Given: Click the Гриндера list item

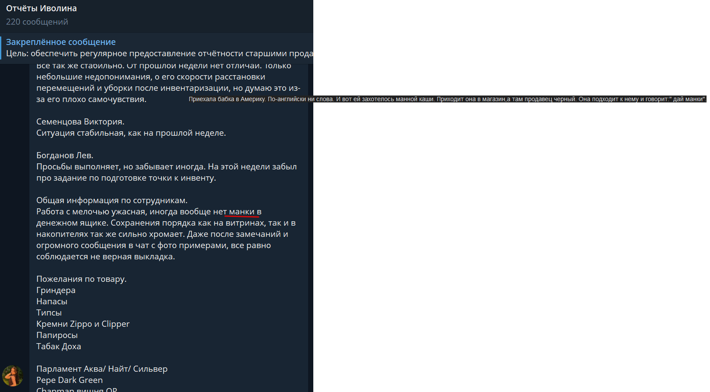Looking at the screenshot, I should tap(56, 290).
